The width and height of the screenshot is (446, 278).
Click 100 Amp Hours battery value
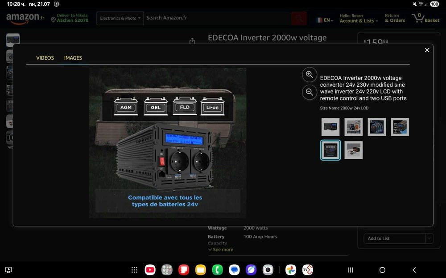point(260,237)
